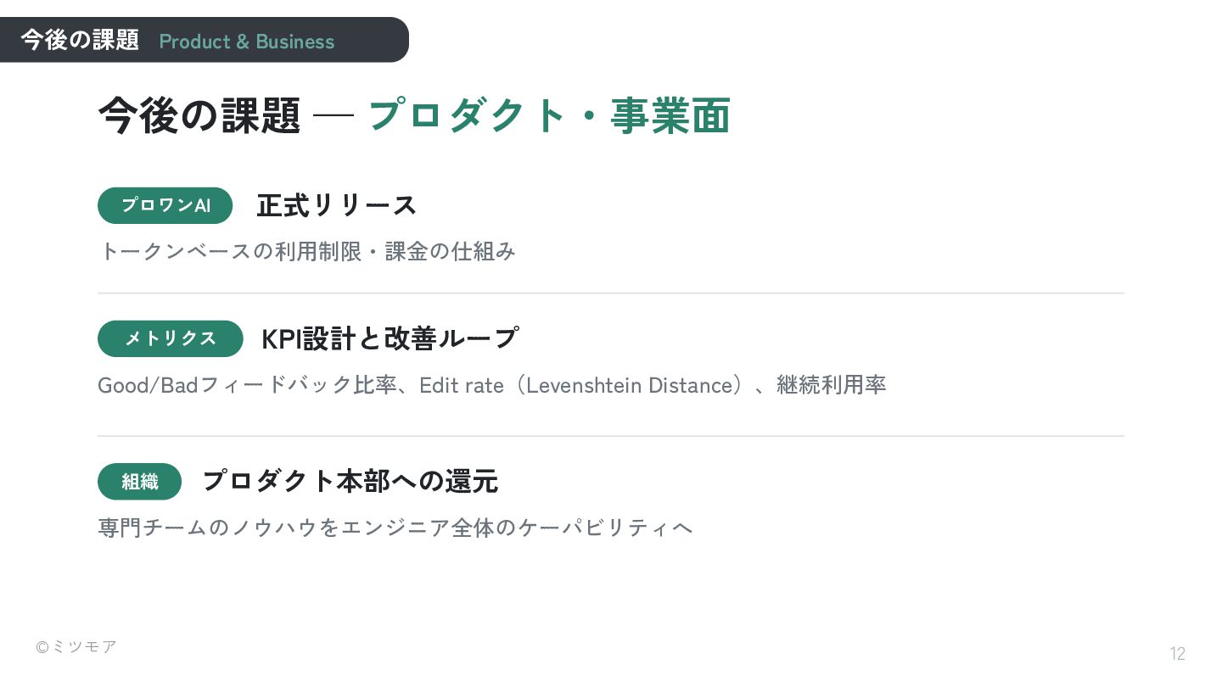
Task: Click the 専門チームのノウハウ description line
Action: (395, 528)
